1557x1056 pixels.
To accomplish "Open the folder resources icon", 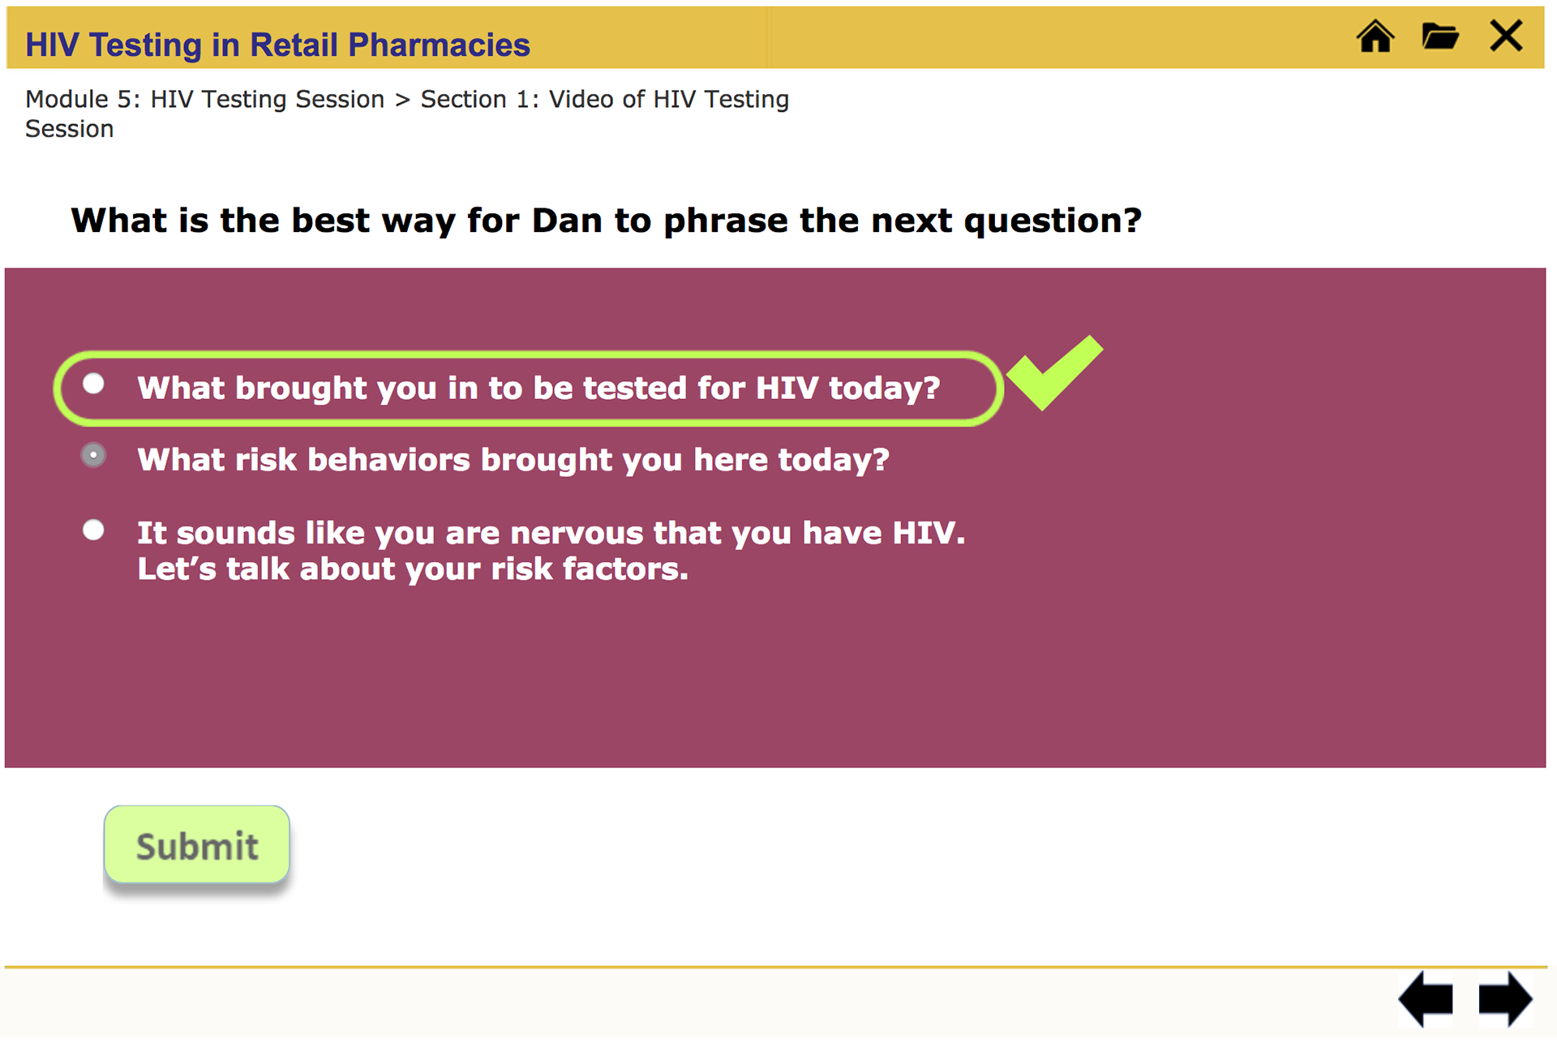I will pyautogui.click(x=1440, y=37).
